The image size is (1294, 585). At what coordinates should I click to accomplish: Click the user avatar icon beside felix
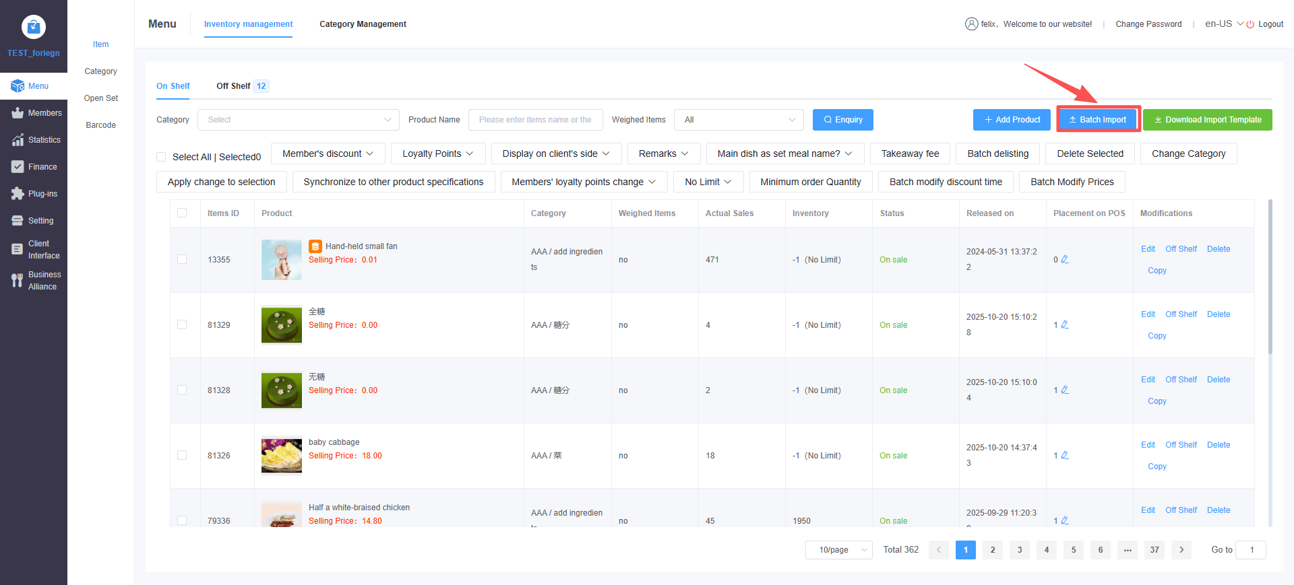971,24
